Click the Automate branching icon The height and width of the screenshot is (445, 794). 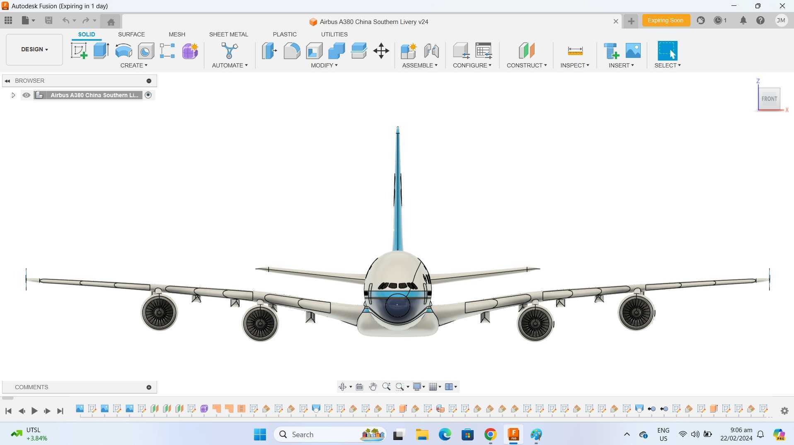[230, 51]
